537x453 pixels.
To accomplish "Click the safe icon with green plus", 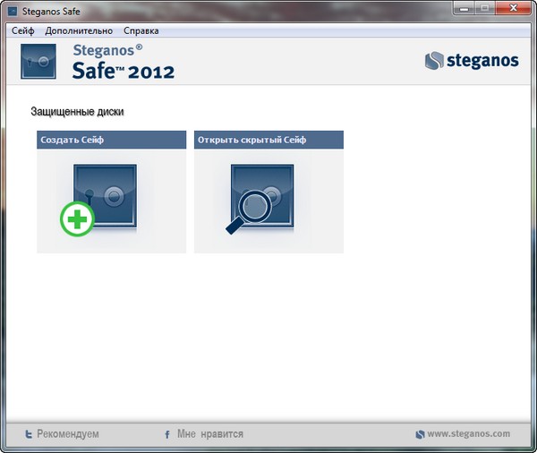I will 98,201.
